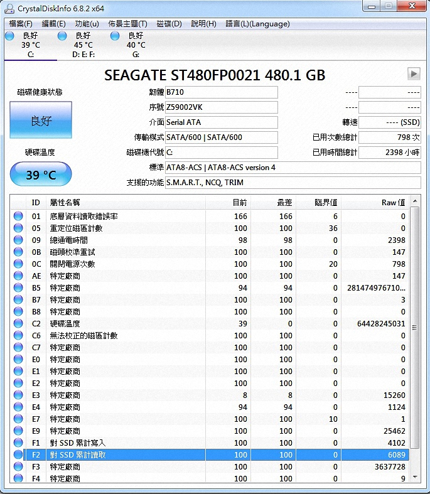This screenshot has width=430, height=494.
Task: Select the 硬碟溫度 attribute row
Action: (x=210, y=323)
